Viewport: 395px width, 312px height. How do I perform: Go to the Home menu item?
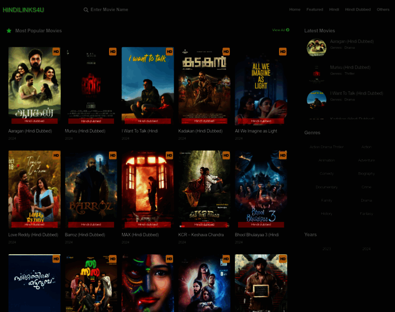[x=295, y=9]
